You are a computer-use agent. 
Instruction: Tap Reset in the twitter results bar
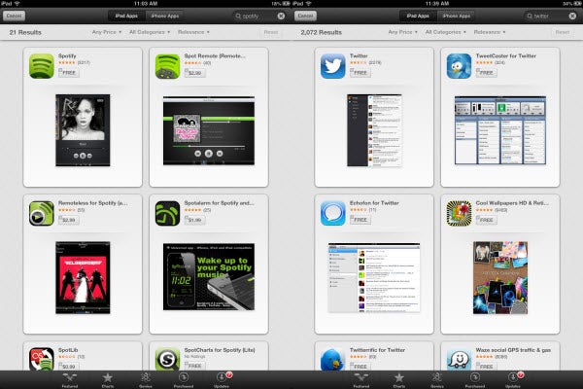563,32
